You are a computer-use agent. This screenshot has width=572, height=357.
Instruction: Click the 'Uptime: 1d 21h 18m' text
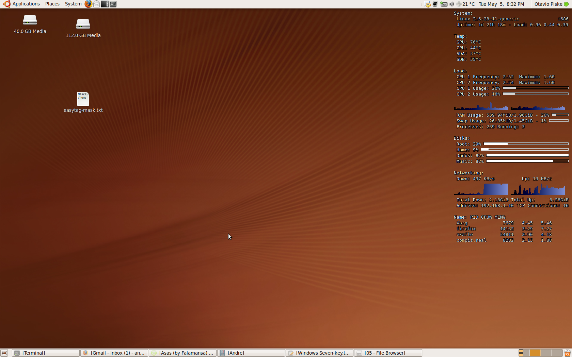pos(481,25)
